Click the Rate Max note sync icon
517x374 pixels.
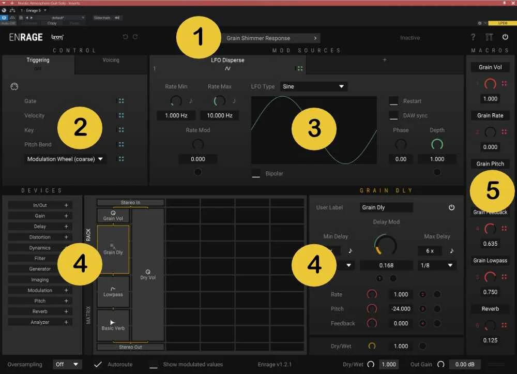coord(234,101)
